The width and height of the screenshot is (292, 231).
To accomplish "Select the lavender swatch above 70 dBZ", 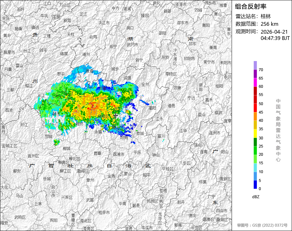I will [255, 65].
